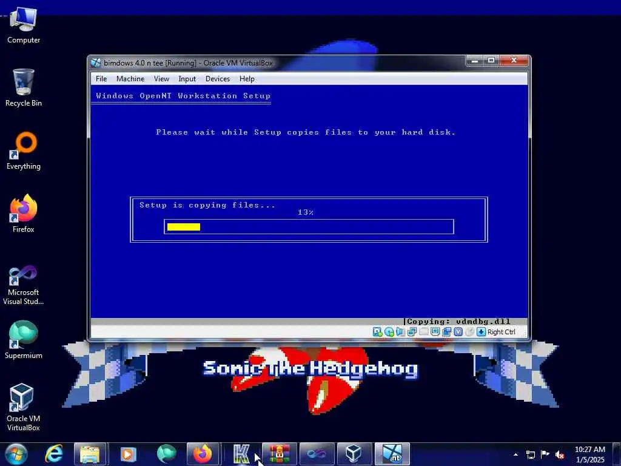Select the Microsoft Visual Studio desktop shortcut
The width and height of the screenshot is (621, 466).
click(x=24, y=285)
